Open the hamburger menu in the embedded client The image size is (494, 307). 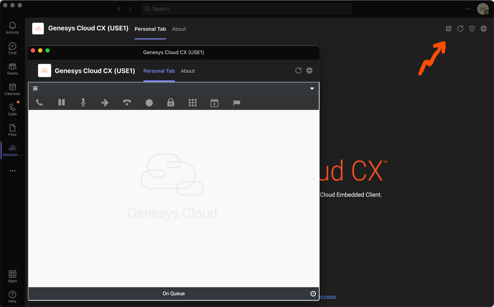[35, 88]
